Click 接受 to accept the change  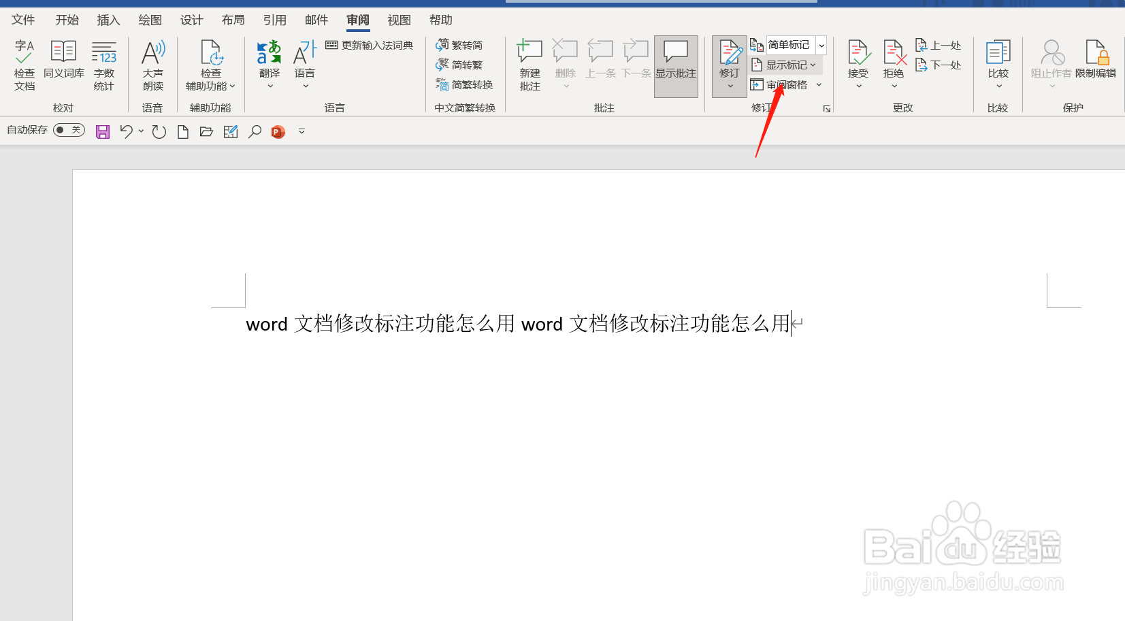(858, 58)
